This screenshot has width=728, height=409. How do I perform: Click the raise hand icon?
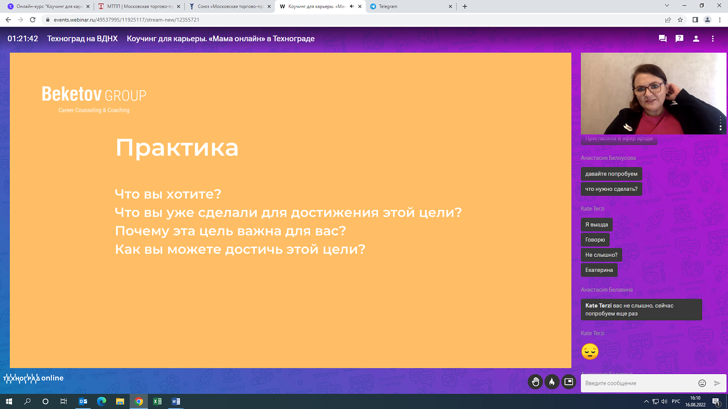coord(535,382)
